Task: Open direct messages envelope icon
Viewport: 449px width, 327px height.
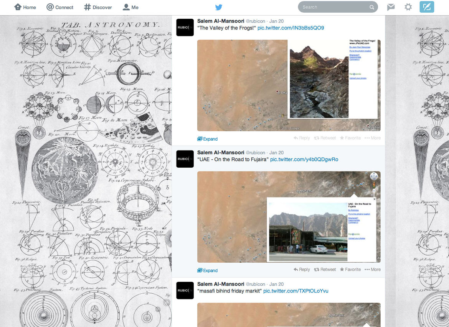Action: 391,7
